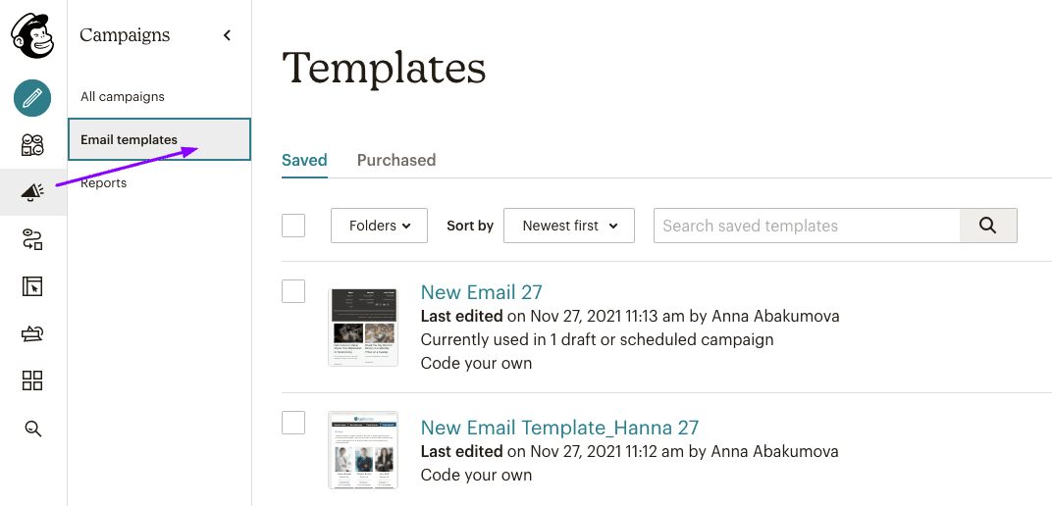Viewport: 1052px width, 506px height.
Task: Open the New Email 27 template link
Action: point(481,292)
